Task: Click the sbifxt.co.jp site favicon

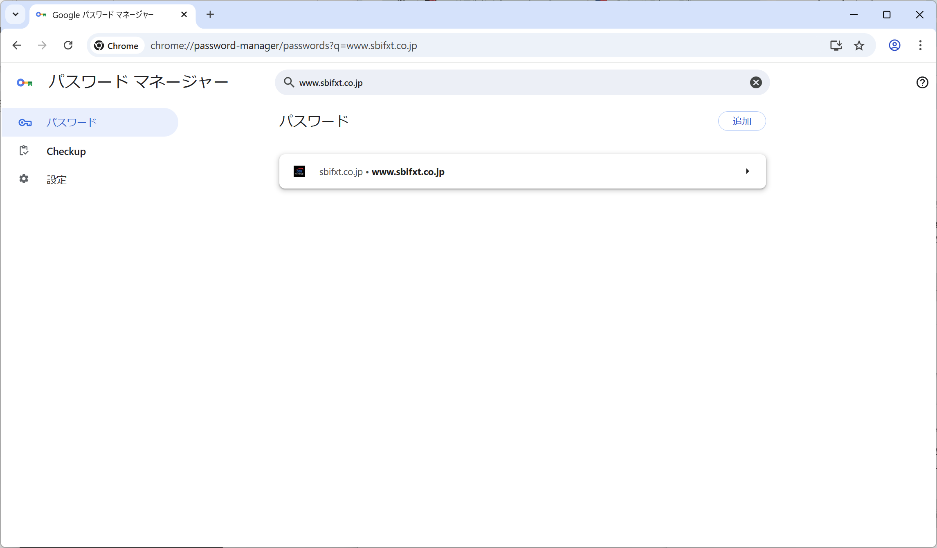Action: click(x=299, y=171)
